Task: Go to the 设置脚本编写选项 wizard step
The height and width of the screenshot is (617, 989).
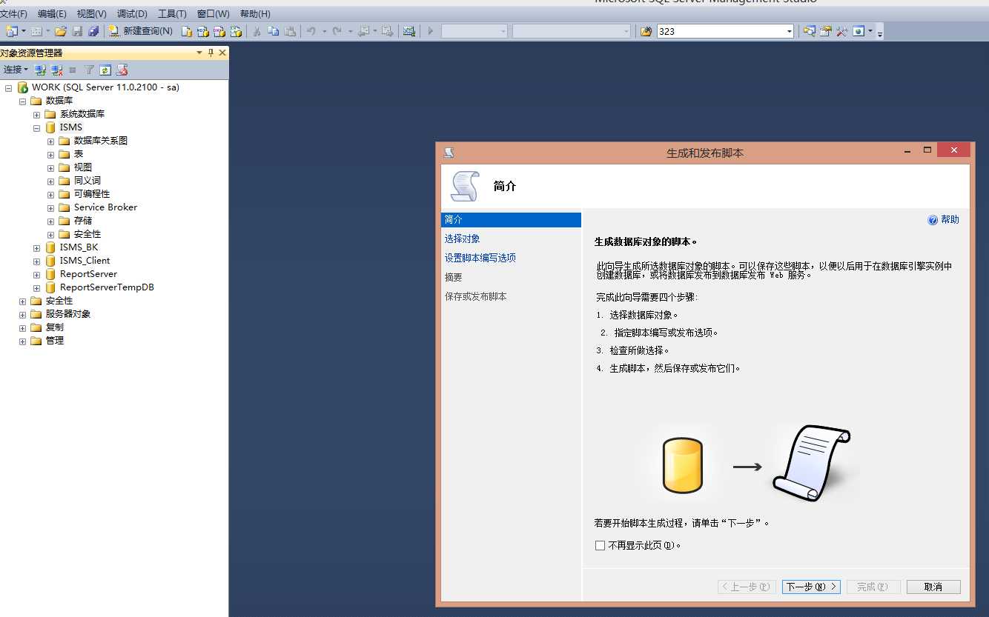Action: (x=480, y=258)
